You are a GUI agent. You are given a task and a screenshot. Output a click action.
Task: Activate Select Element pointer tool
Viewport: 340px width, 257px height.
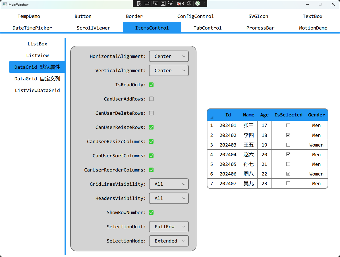click(x=156, y=3)
